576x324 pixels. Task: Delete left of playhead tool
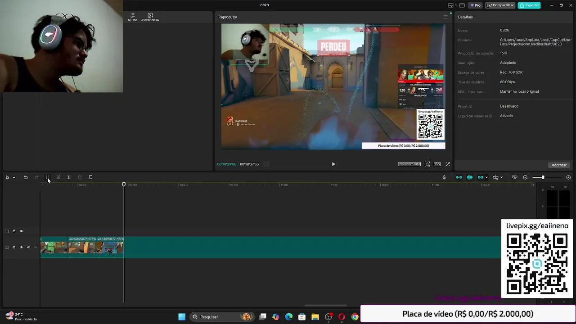pos(58,177)
